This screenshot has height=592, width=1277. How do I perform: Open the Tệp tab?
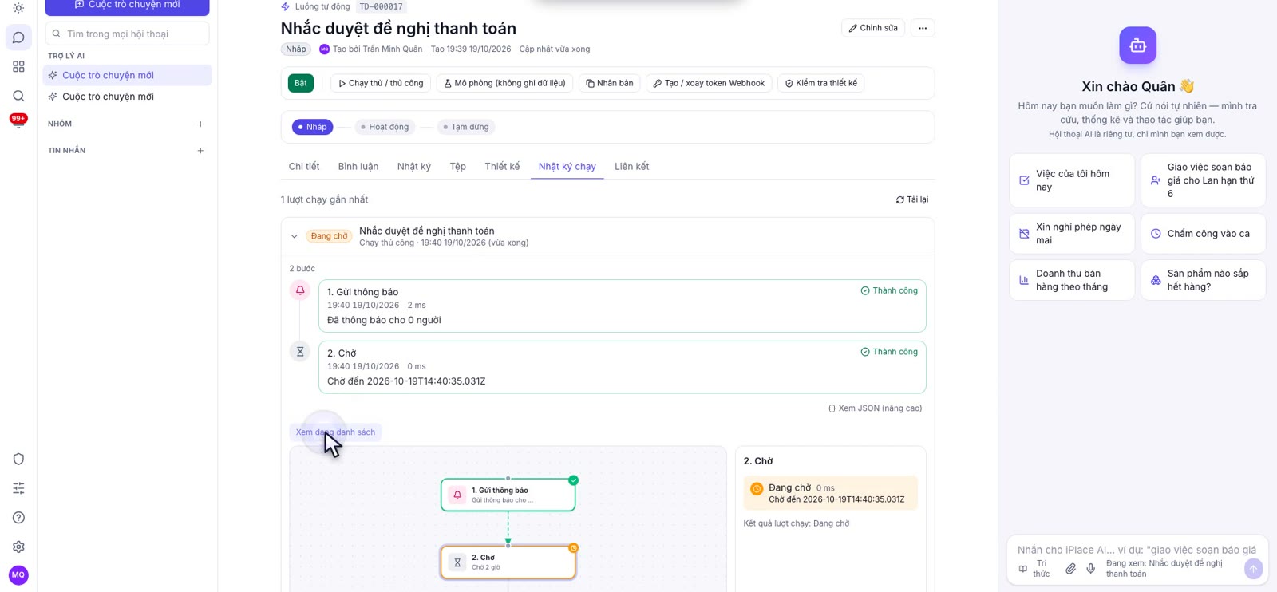tap(457, 167)
